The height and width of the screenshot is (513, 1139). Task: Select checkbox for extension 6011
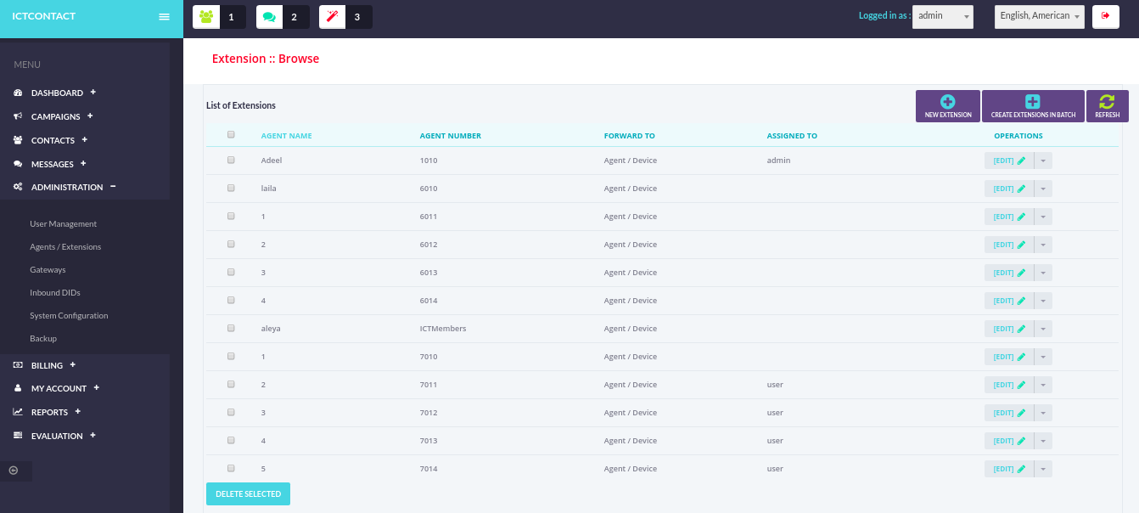tap(231, 216)
